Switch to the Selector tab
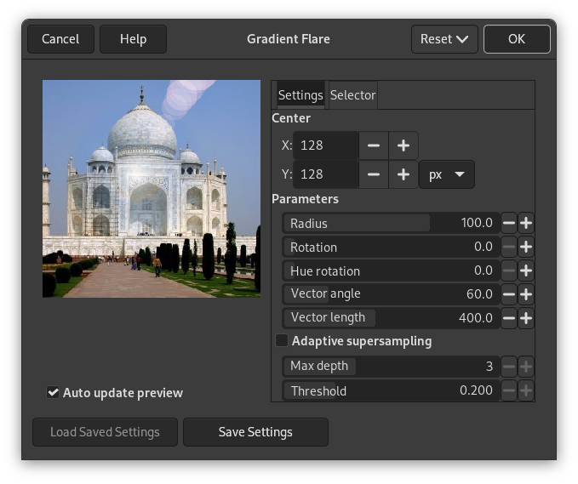This screenshot has height=484, width=578. [x=352, y=95]
